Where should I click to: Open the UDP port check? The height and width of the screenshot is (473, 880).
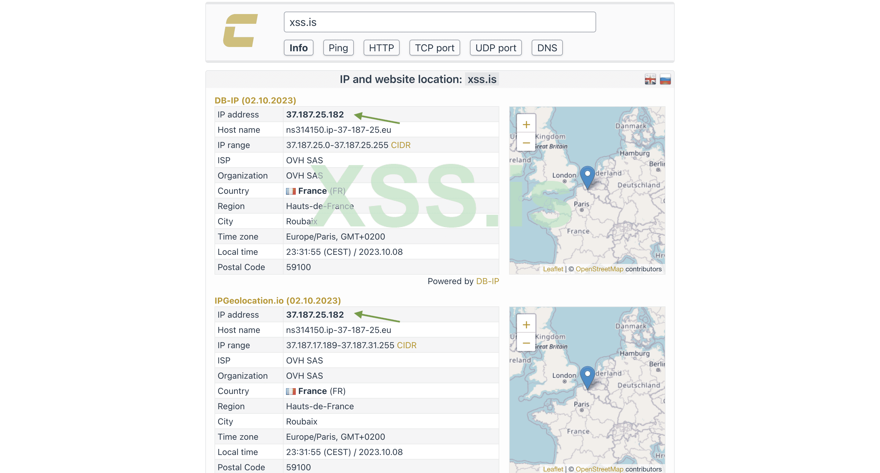[x=495, y=48]
